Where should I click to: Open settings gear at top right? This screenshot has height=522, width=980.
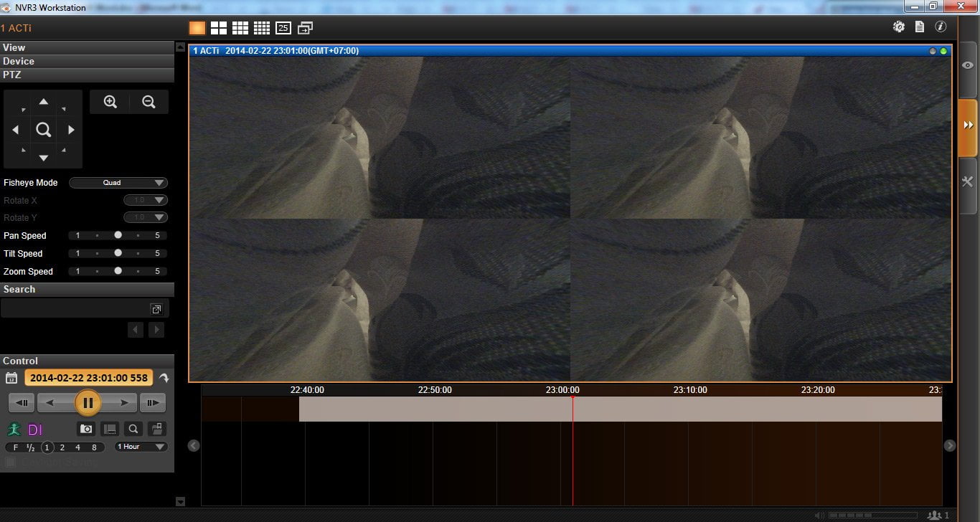point(899,27)
